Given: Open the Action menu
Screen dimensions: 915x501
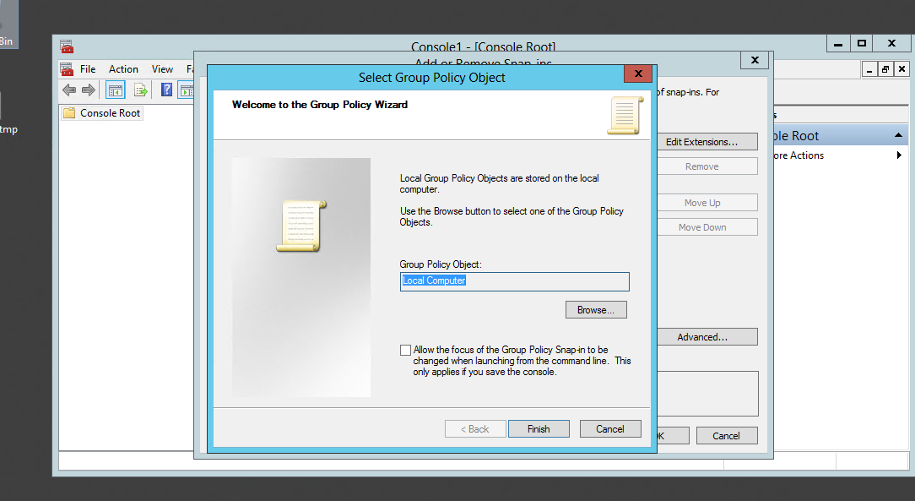Looking at the screenshot, I should point(123,69).
